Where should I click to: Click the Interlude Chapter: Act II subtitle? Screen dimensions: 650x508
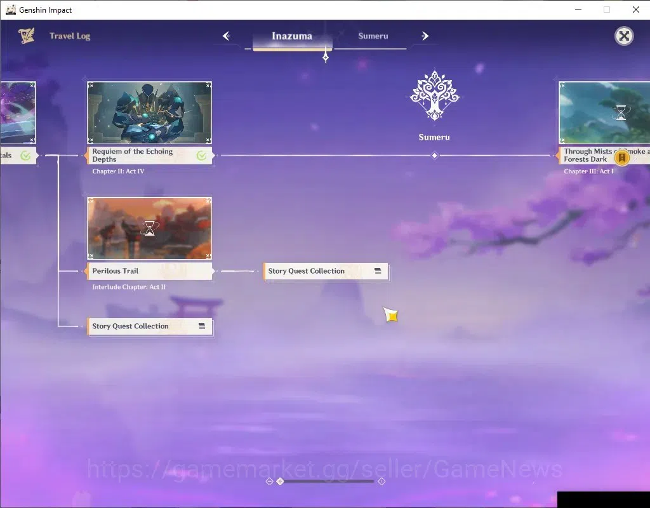(129, 287)
